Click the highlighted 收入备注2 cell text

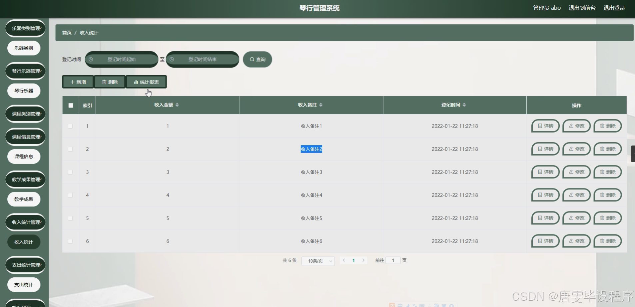click(311, 149)
